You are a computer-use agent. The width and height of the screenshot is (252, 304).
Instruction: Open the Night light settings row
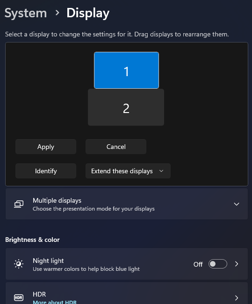(127, 264)
